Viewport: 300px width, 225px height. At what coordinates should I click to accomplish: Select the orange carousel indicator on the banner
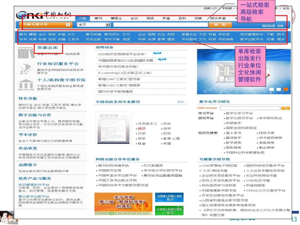[286, 89]
